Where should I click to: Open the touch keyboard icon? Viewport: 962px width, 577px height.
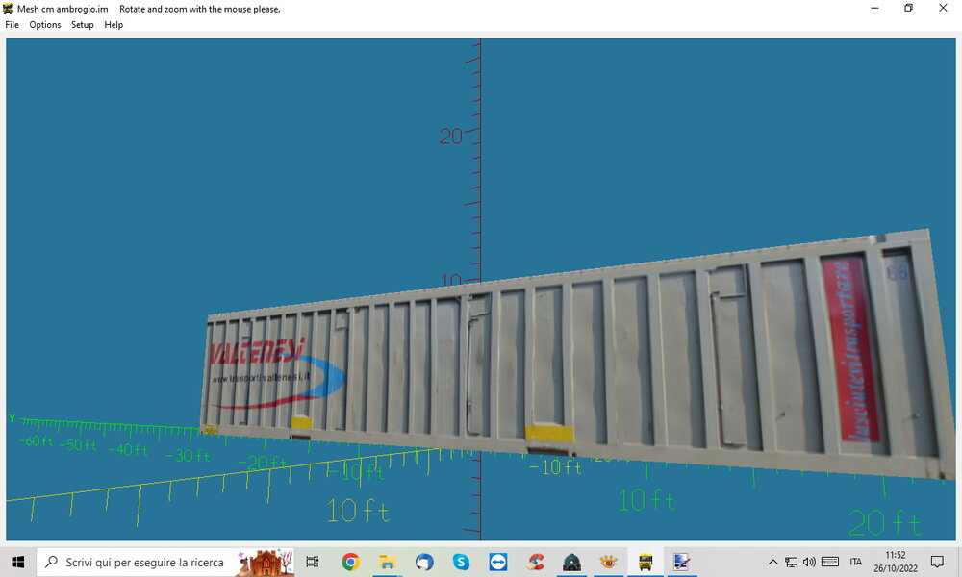pyautogui.click(x=830, y=562)
